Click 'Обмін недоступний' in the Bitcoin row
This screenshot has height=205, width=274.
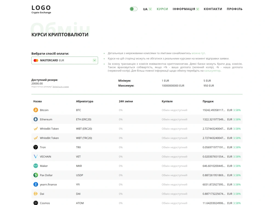pyautogui.click(x=174, y=110)
